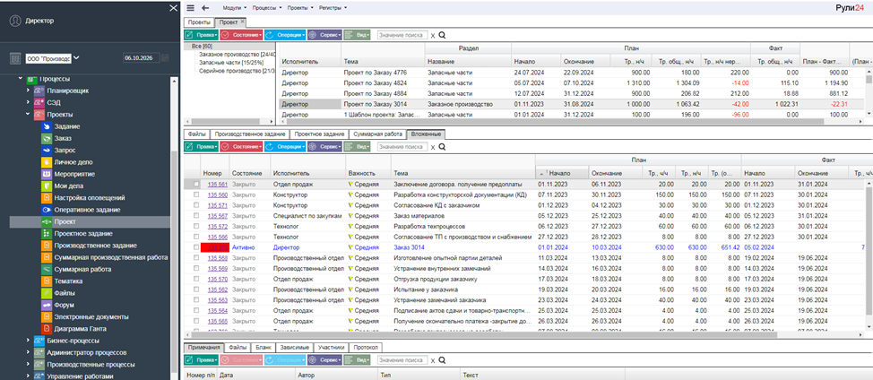The height and width of the screenshot is (380, 873).
Task: Open the Регистры dropdown menu
Action: pyautogui.click(x=334, y=8)
